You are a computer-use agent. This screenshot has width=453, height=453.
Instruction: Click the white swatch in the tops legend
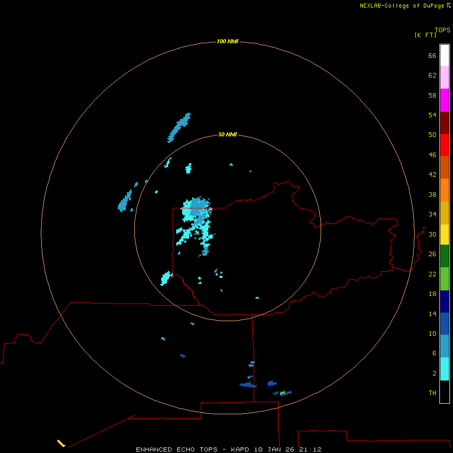click(x=444, y=55)
